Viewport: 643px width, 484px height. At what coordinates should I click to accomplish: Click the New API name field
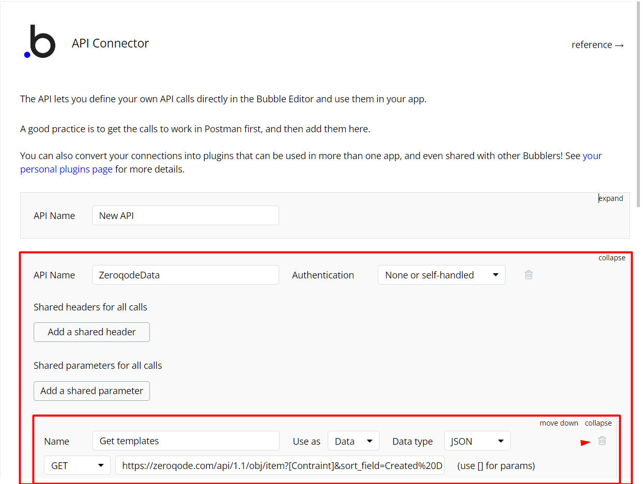[x=186, y=215]
